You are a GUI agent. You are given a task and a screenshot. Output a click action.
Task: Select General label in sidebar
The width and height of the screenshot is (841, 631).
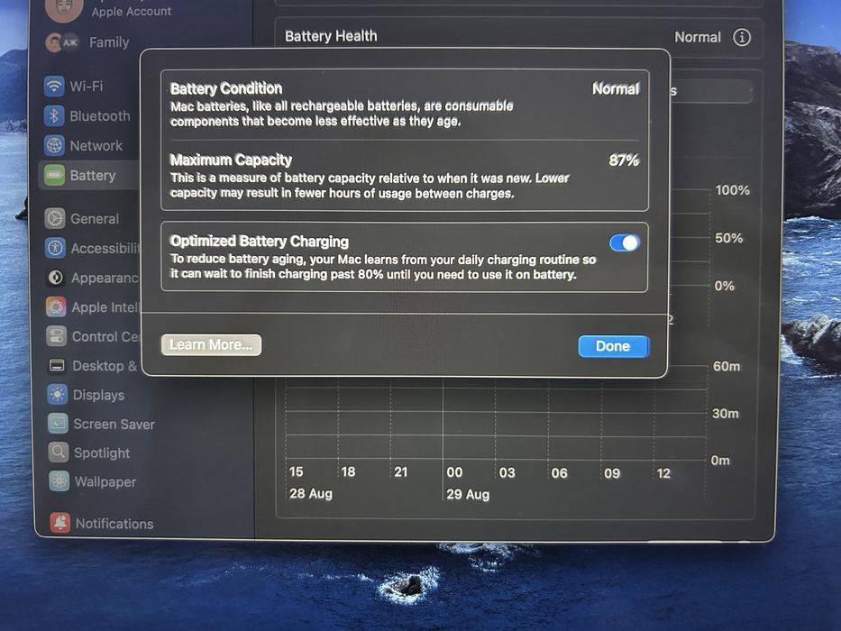(95, 218)
